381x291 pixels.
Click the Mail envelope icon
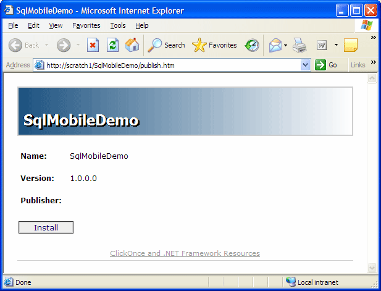click(x=275, y=45)
